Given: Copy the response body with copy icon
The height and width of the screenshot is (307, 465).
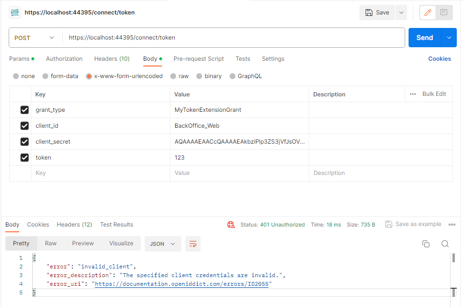Looking at the screenshot, I should click(x=425, y=244).
